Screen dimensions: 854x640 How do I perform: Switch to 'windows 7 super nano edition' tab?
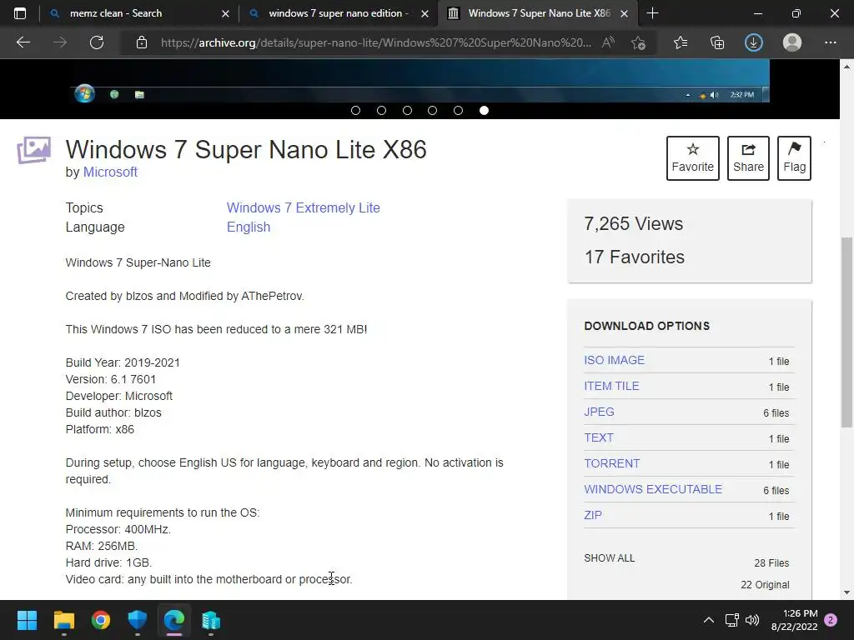click(x=338, y=13)
